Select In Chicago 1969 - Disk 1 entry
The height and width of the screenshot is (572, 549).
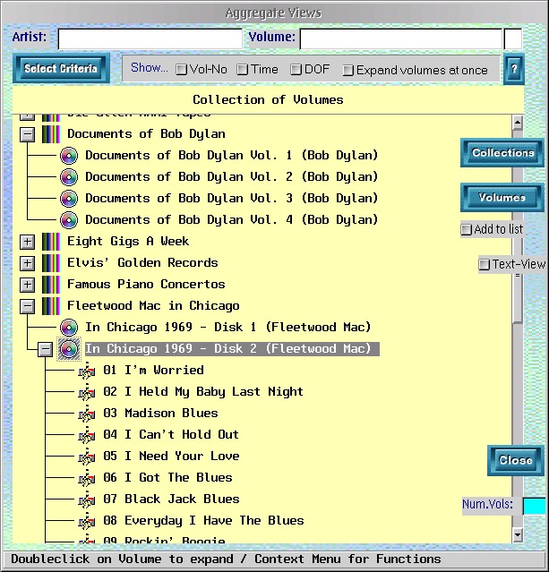coord(227,327)
